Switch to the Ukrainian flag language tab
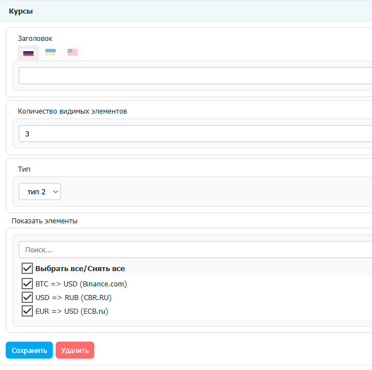Viewport: 372px width, 370px height. click(x=51, y=53)
